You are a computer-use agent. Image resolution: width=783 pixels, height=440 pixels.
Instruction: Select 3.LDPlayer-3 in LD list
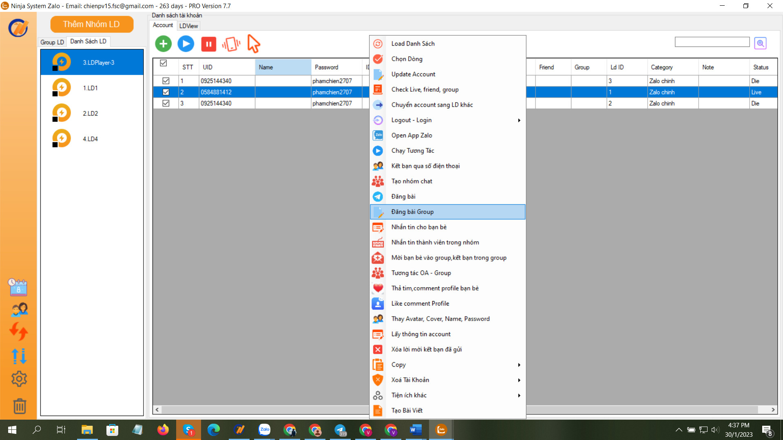click(92, 62)
